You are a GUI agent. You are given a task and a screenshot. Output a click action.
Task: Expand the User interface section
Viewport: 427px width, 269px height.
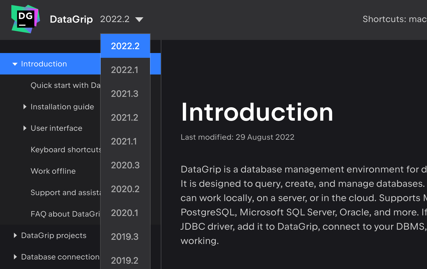click(x=25, y=128)
